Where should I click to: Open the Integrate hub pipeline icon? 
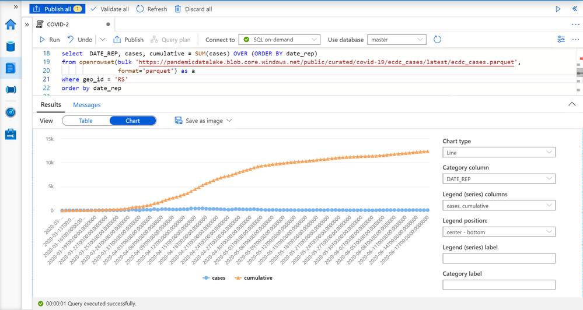click(x=11, y=90)
